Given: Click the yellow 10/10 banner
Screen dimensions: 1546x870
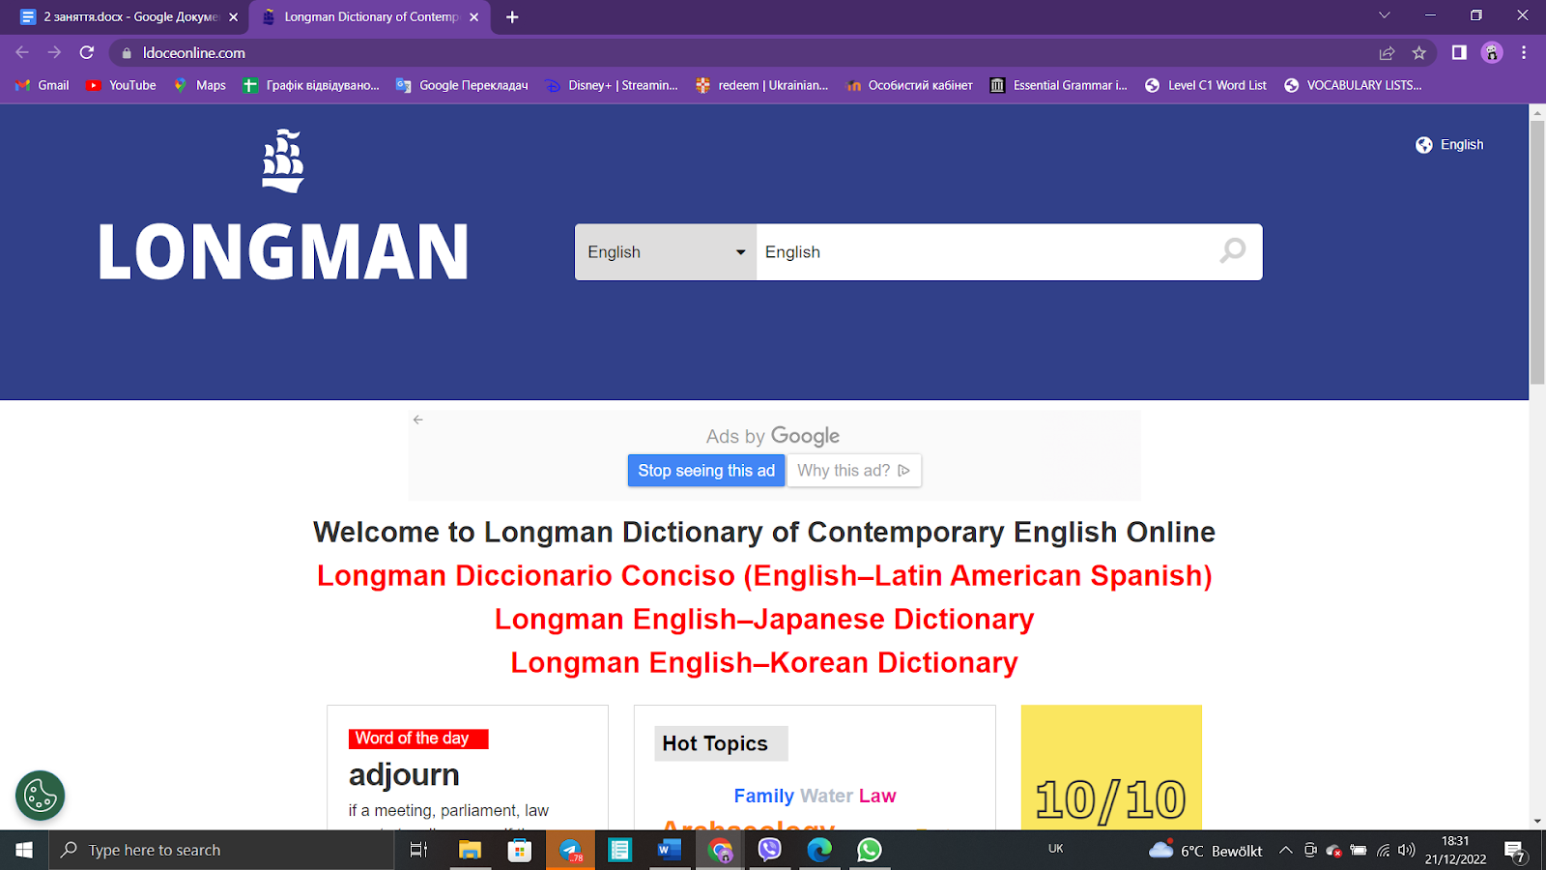Looking at the screenshot, I should 1111,768.
